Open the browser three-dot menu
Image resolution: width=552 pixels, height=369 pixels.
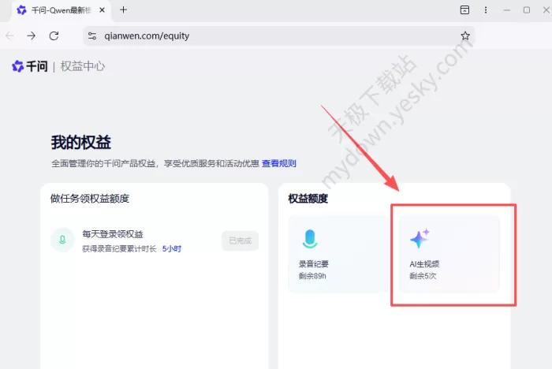coord(486,10)
